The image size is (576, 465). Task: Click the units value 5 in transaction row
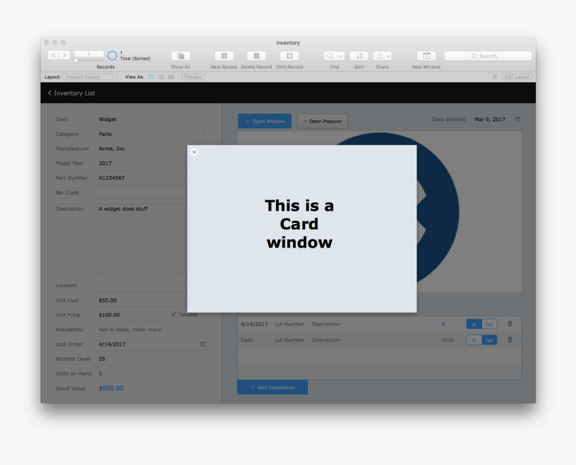[443, 324]
